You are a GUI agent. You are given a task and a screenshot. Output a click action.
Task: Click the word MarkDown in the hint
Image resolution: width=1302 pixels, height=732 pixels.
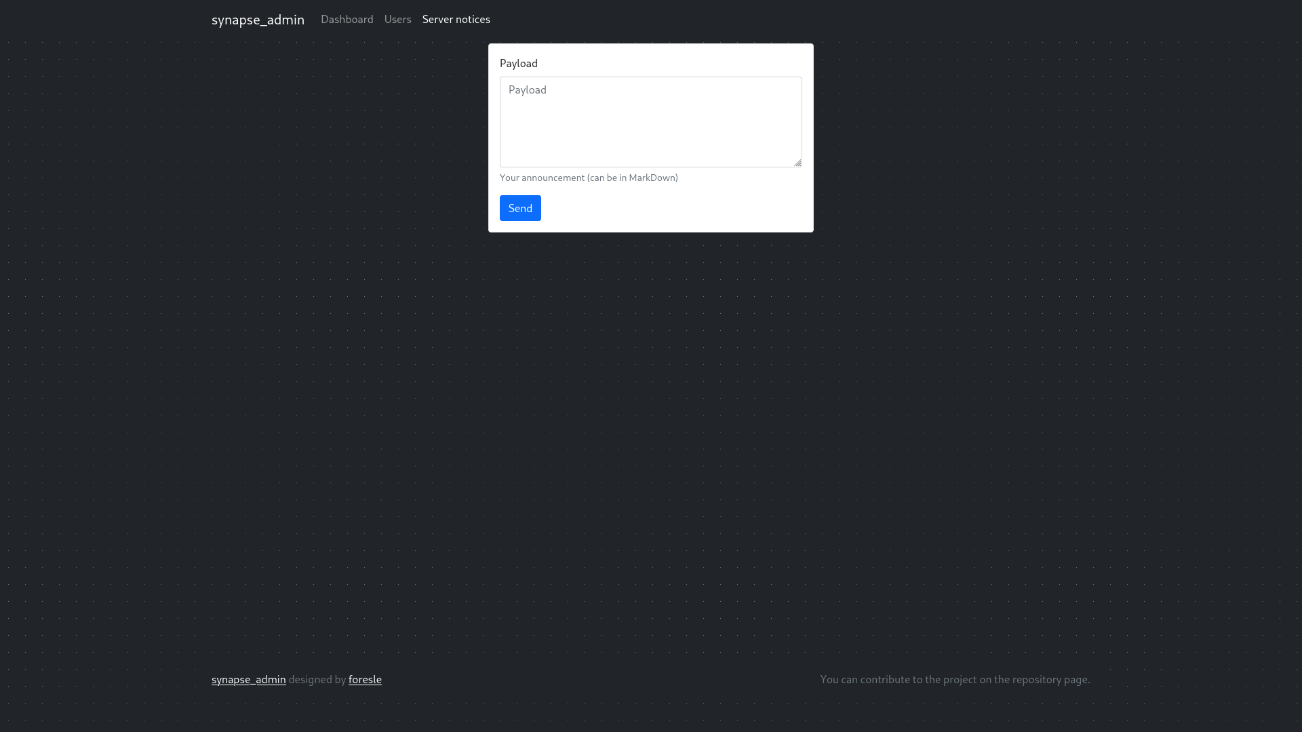[x=652, y=178]
